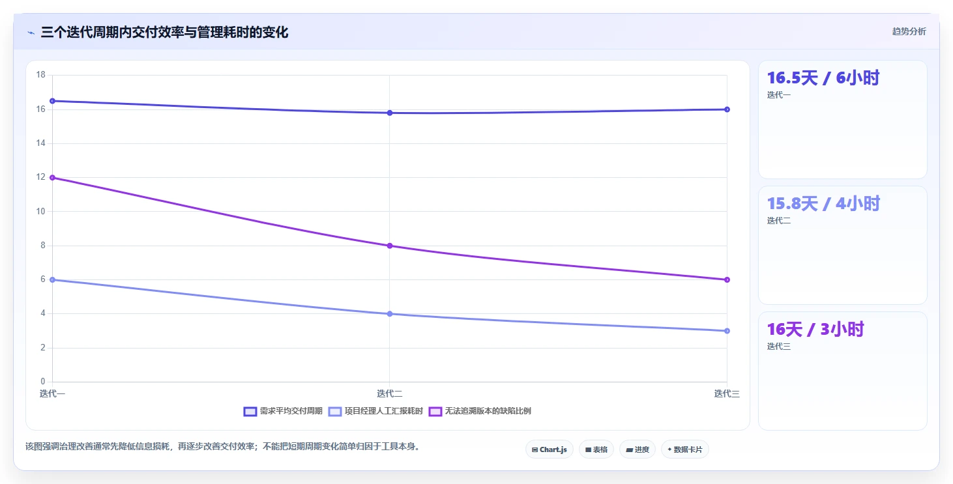Open the 16天 / 3小时 card
953x484 pixels.
[x=842, y=371]
